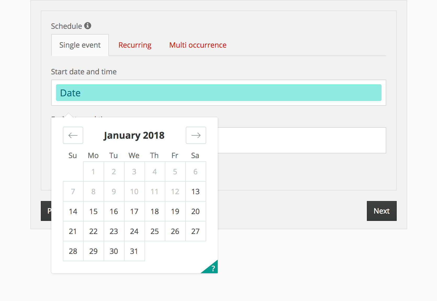Pick January 13 in the calendar
Viewport: 437px width, 301px height.
[195, 192]
